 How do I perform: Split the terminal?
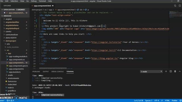pyautogui.click(x=171, y=71)
